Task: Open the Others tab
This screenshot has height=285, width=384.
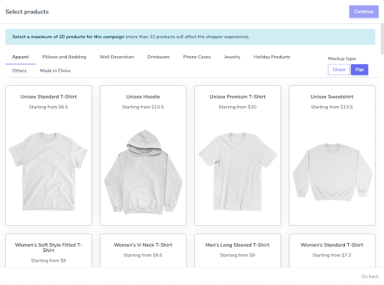Action: click(x=19, y=70)
